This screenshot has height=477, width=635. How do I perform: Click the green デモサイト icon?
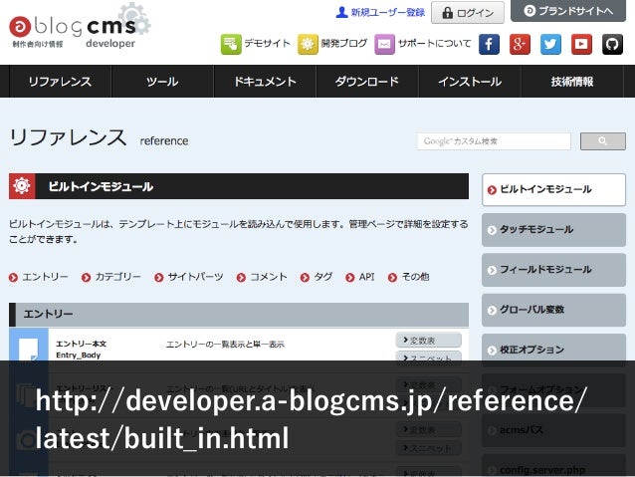231,44
